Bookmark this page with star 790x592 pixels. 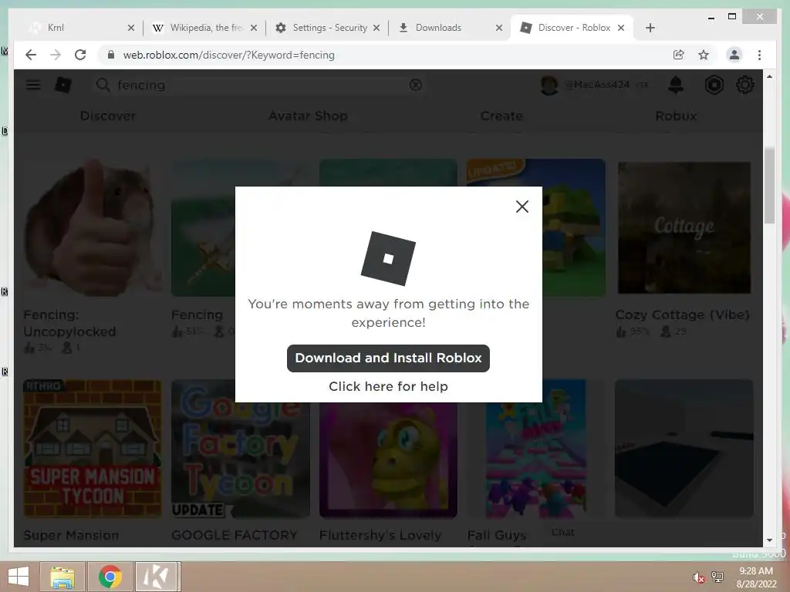[704, 55]
